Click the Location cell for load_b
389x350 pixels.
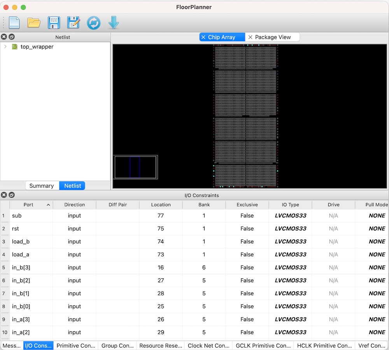click(161, 242)
